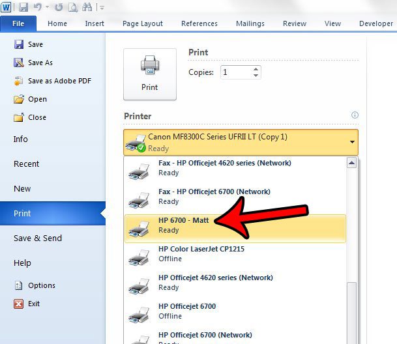This screenshot has width=397, height=344.
Task: Click the Save icon in Quick Access Toolbar
Action: click(23, 7)
